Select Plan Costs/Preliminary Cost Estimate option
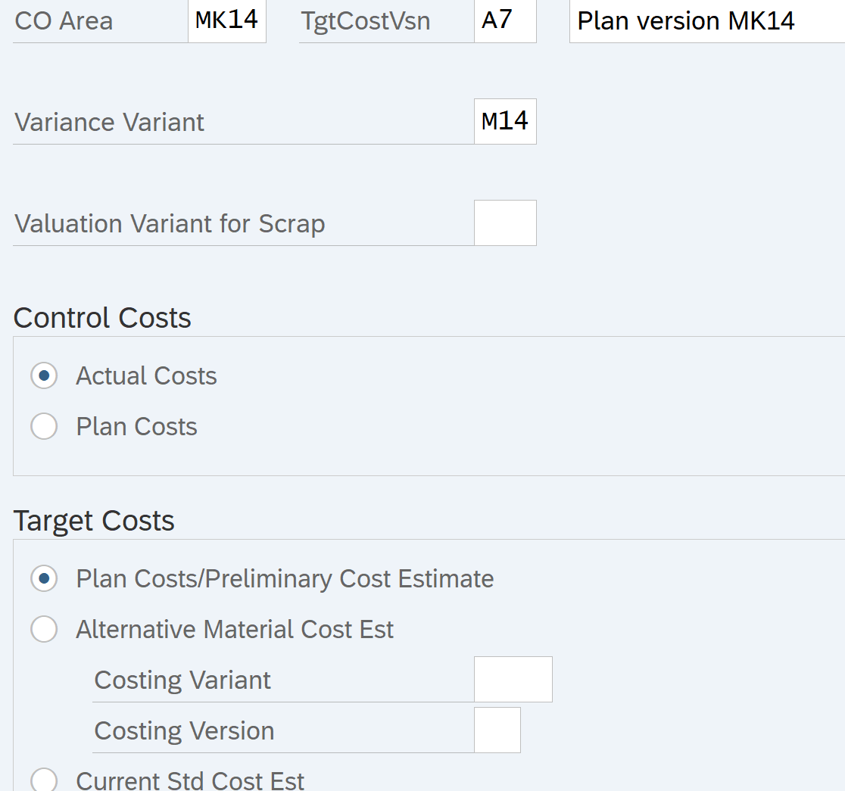The width and height of the screenshot is (845, 791). point(44,579)
